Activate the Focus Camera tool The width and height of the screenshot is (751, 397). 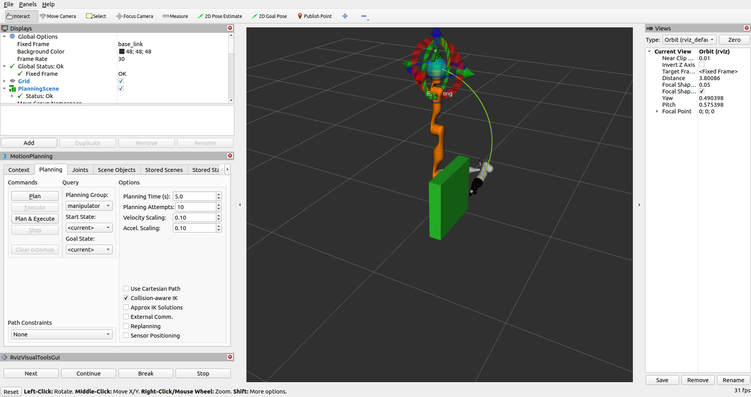135,16
